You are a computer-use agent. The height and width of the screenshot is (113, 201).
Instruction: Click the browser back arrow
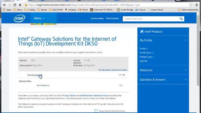(x=4, y=5)
